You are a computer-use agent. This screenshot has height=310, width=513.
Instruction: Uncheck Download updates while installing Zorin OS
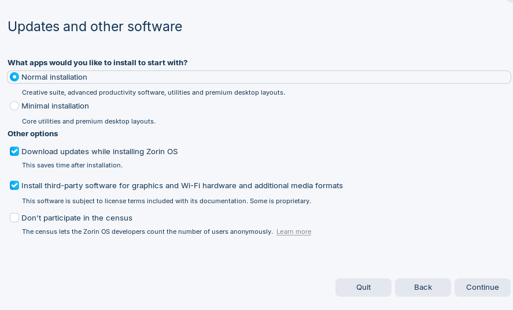click(x=14, y=152)
